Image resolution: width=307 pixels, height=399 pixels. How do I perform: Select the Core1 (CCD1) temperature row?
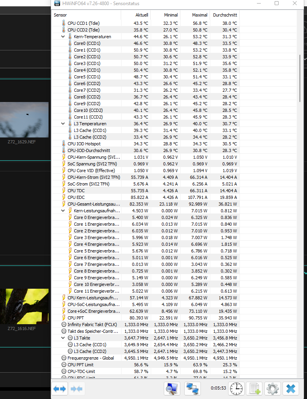145,50
